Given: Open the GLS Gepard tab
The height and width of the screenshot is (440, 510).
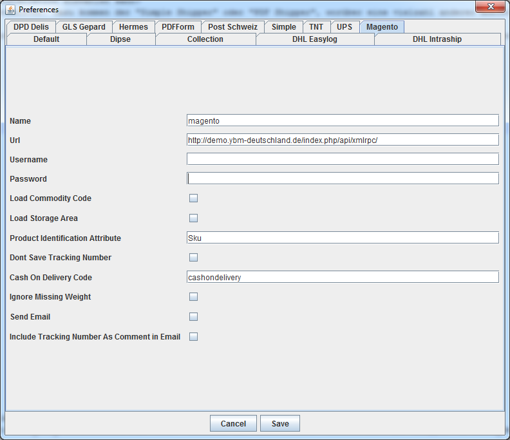Looking at the screenshot, I should click(x=84, y=26).
